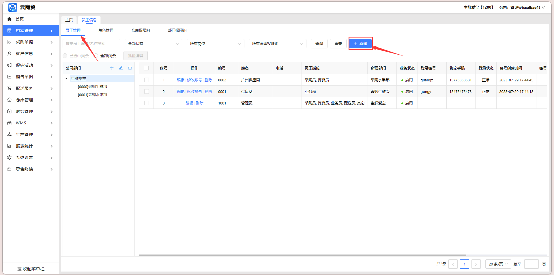Add a department with the plus icon

pos(112,68)
